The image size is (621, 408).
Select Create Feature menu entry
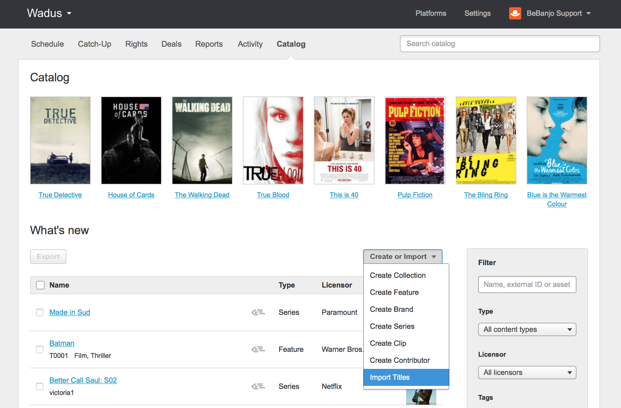click(394, 292)
